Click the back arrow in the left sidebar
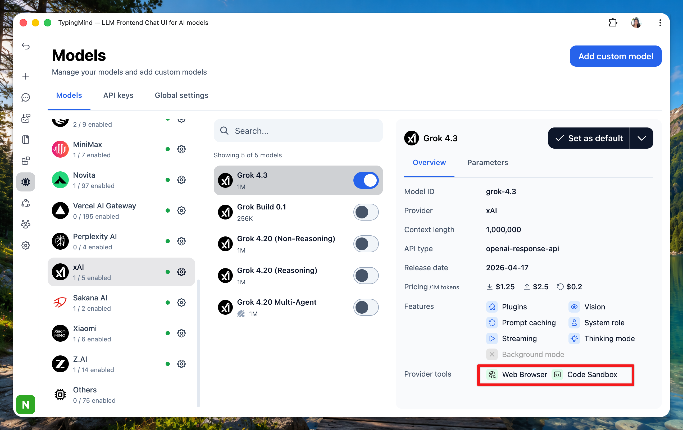683x430 pixels. (26, 46)
